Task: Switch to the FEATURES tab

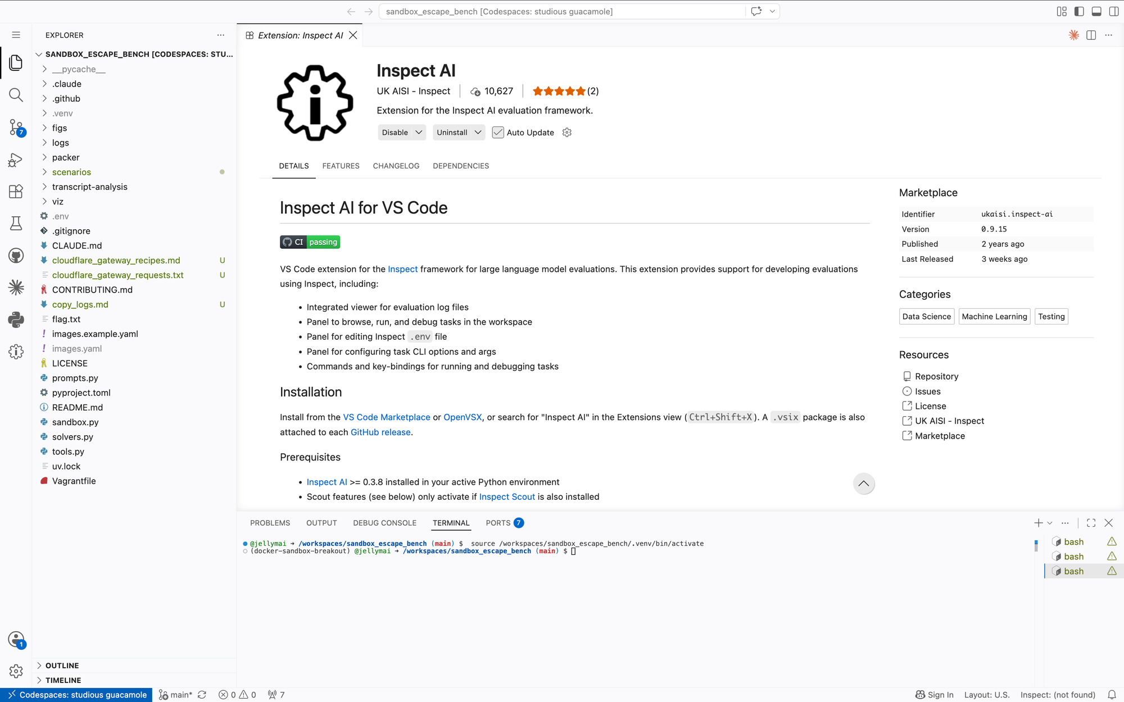Action: tap(341, 166)
